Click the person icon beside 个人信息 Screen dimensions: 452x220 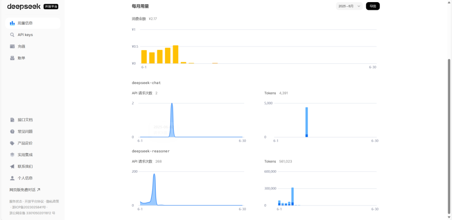pos(12,178)
